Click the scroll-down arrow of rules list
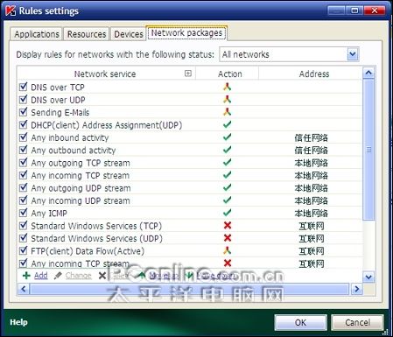393x337 pixels. pyautogui.click(x=368, y=277)
